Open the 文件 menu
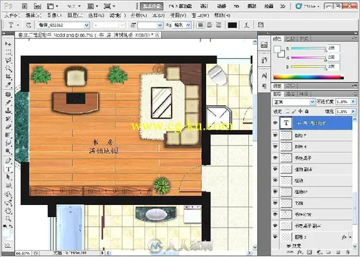The image size is (360, 257). click(12, 15)
